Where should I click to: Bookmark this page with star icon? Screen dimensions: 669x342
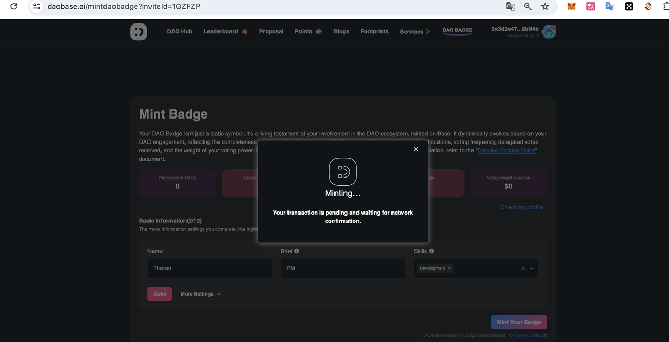[545, 6]
